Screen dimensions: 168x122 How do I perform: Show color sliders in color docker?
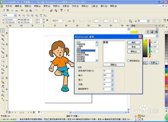click(x=148, y=32)
